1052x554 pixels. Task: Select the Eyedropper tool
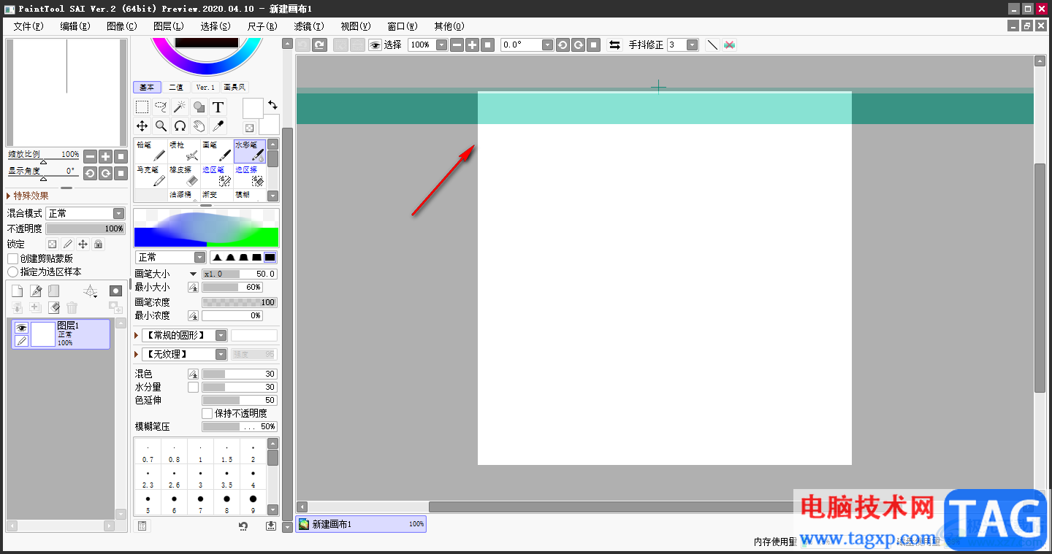coord(218,126)
